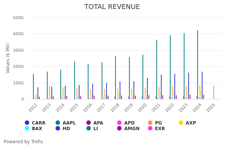Select the orange PG bar for 2025
This screenshot has width=225, height=150.
[x=214, y=92]
